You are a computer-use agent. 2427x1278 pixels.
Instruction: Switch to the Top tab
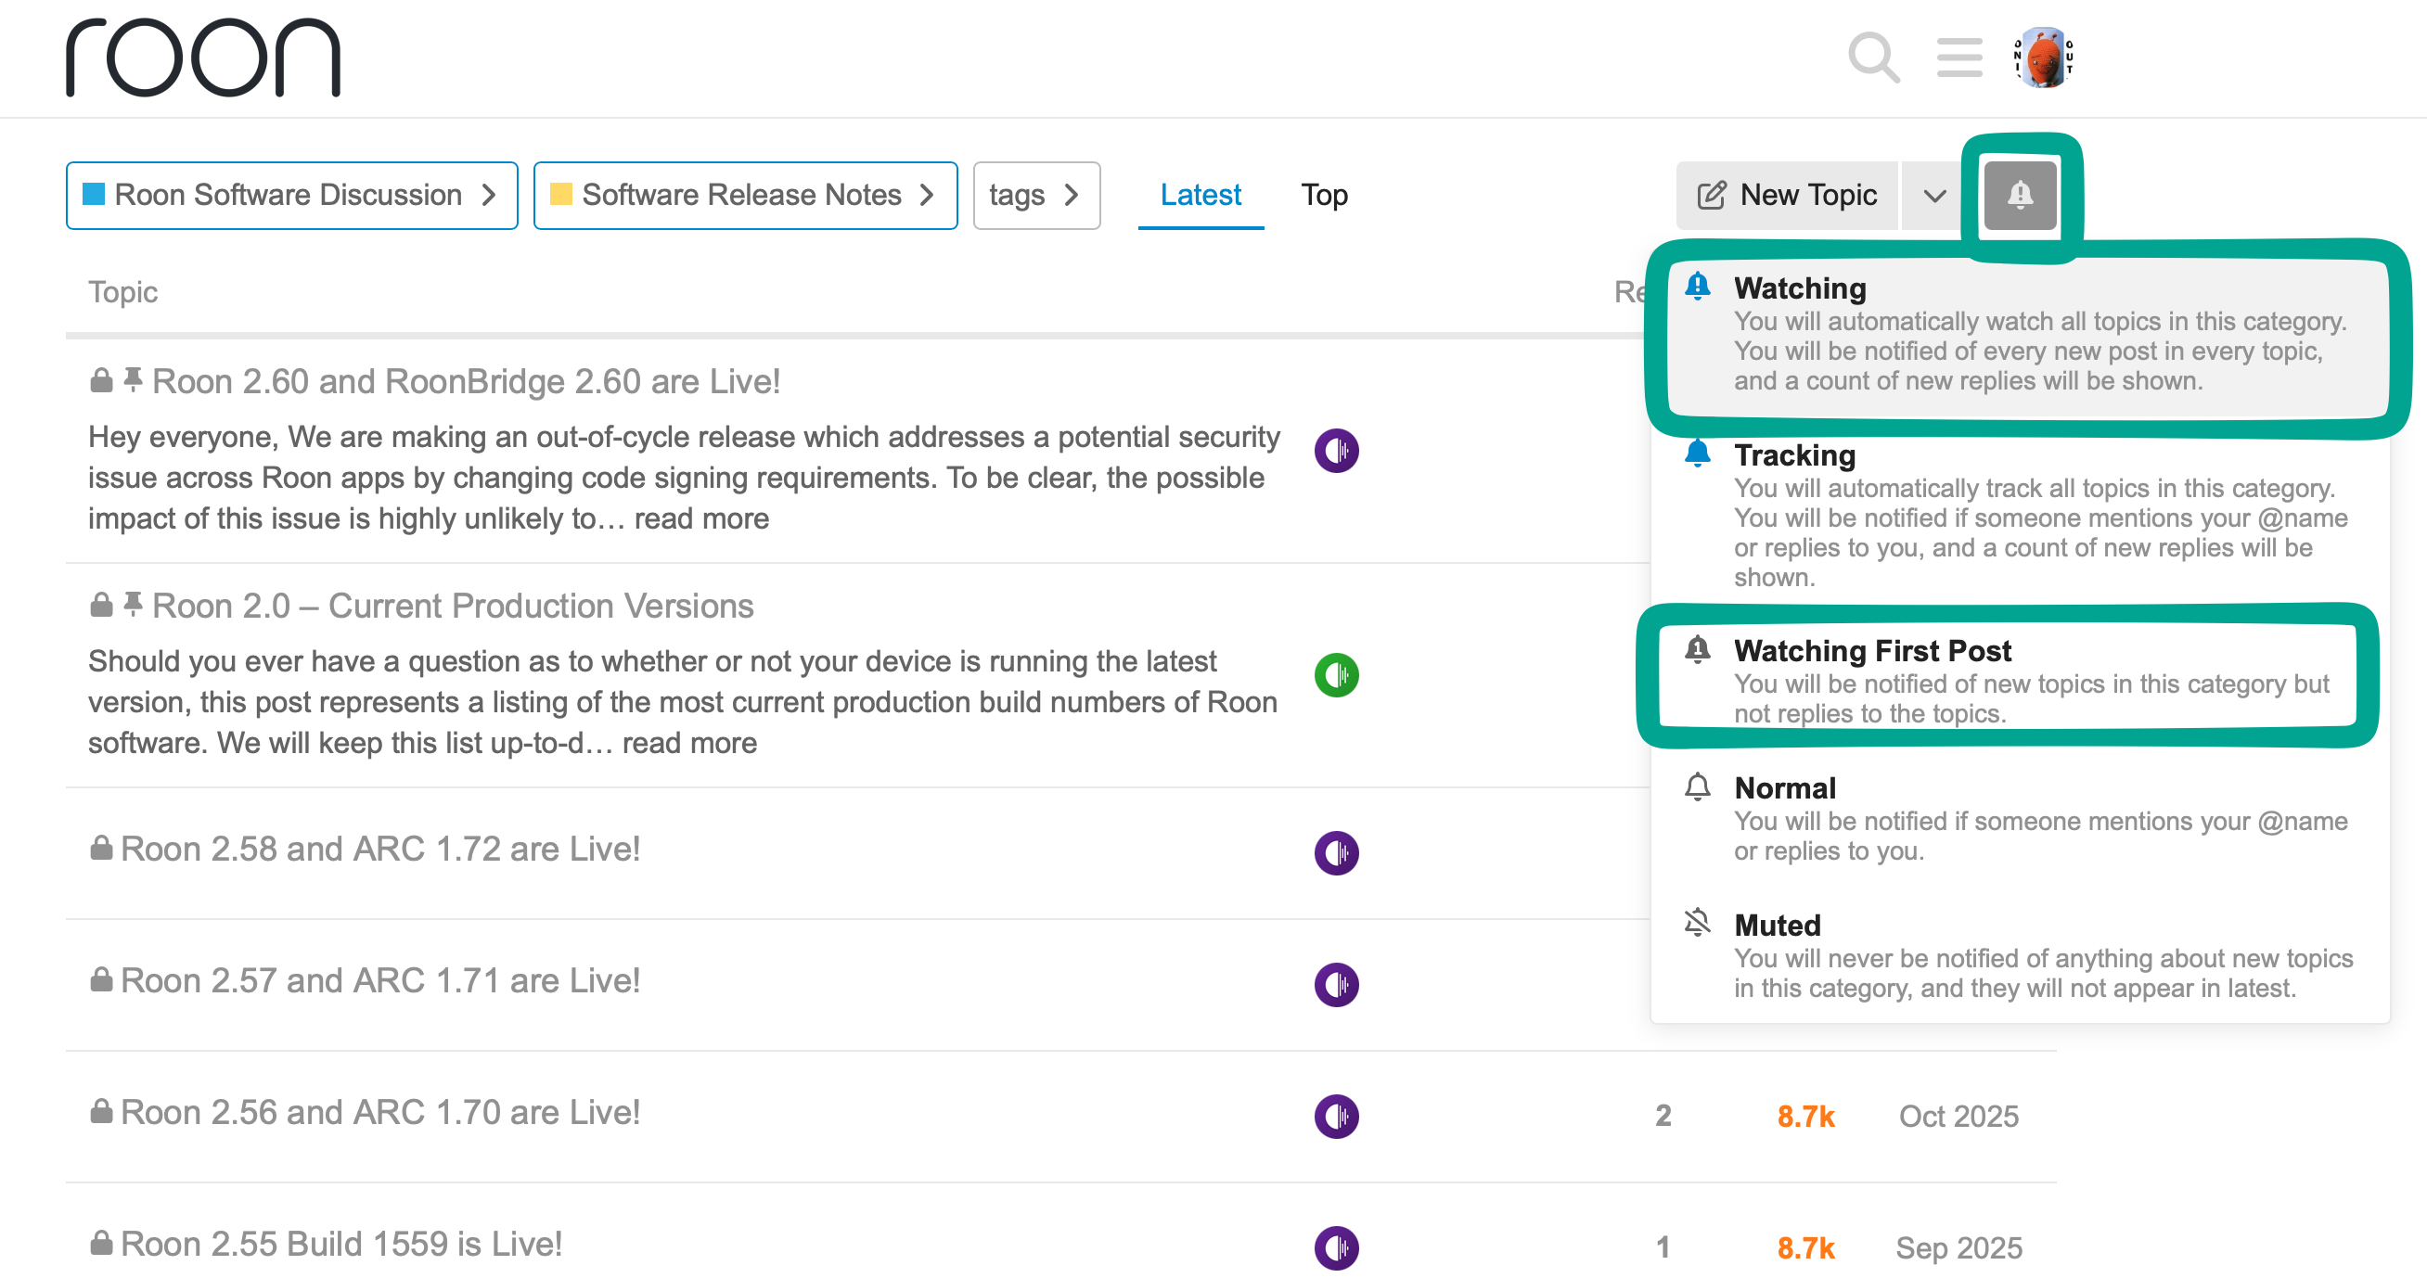pyautogui.click(x=1324, y=195)
